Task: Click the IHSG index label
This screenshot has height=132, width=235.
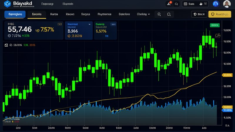Action: tap(11, 24)
